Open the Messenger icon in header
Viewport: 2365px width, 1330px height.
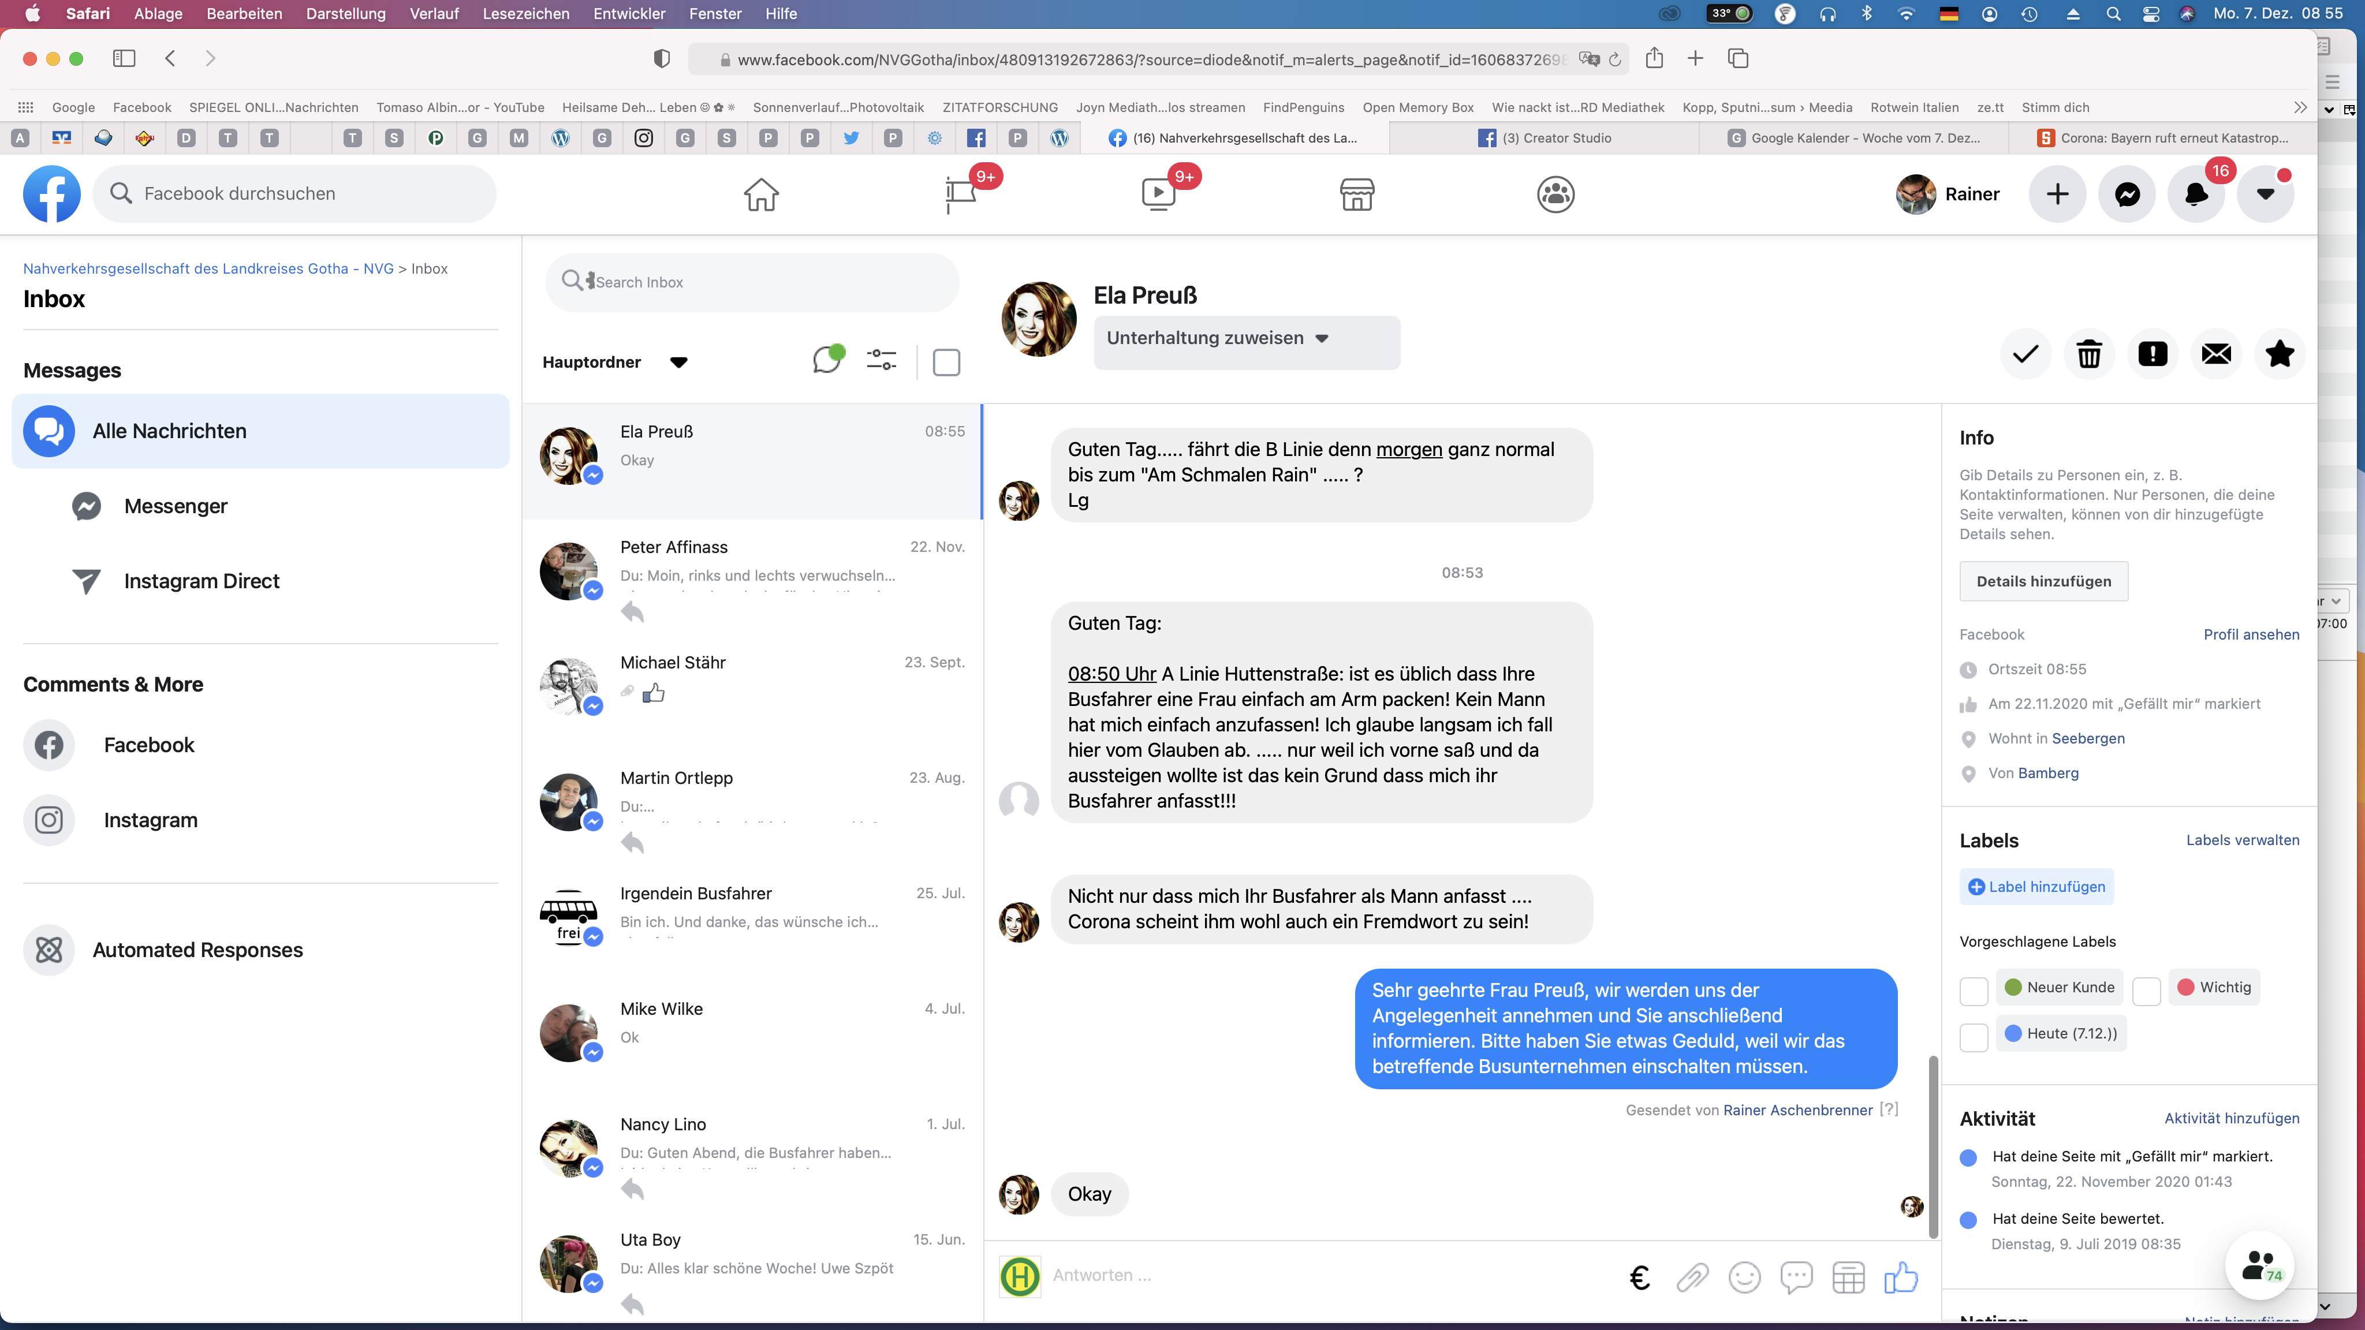(x=2127, y=195)
